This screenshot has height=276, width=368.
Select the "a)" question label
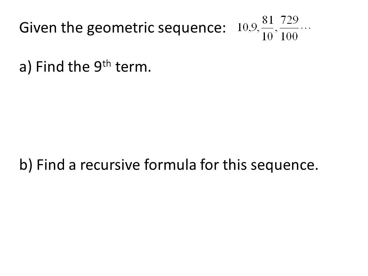point(25,67)
